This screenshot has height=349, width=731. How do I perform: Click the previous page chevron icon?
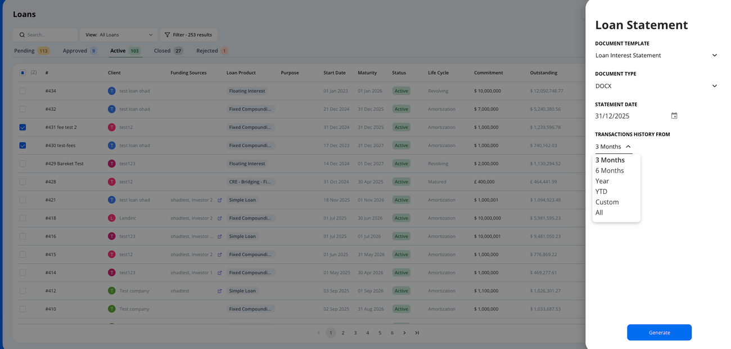(x=319, y=333)
